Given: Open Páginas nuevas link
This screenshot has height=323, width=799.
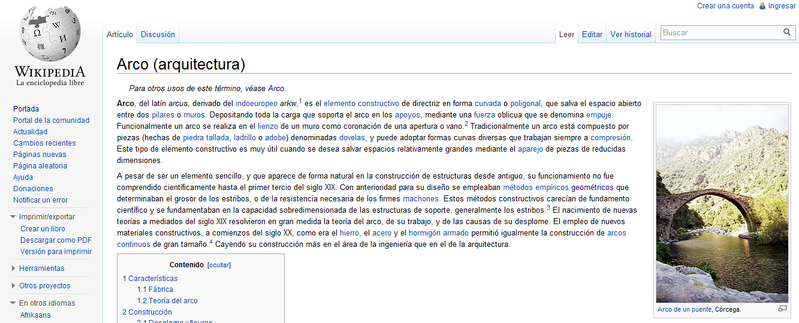Looking at the screenshot, I should tap(40, 155).
